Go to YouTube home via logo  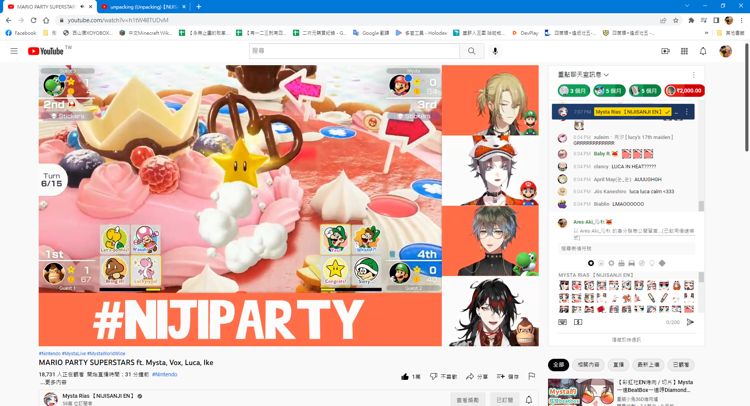46,51
